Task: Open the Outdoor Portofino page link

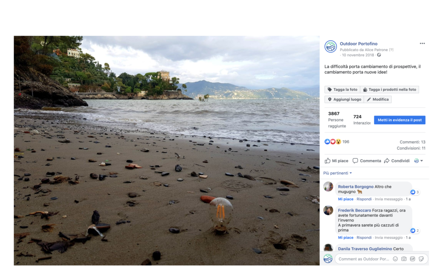Action: 358,44
